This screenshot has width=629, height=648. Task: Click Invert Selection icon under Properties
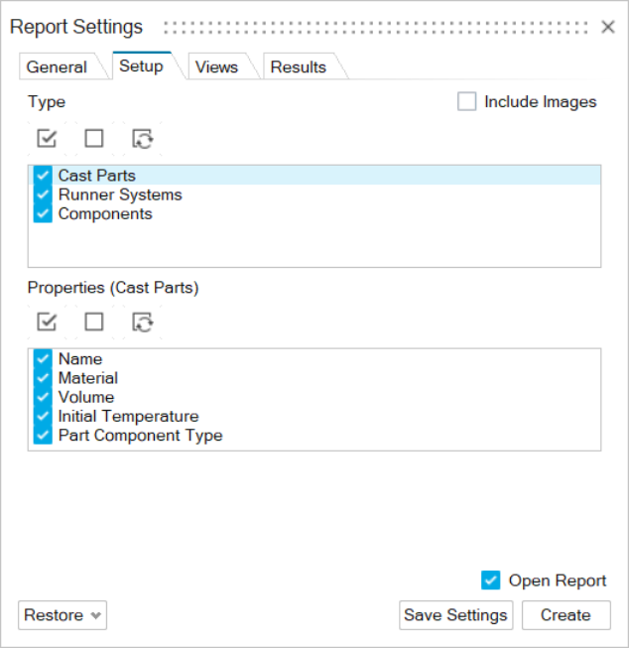[x=143, y=322]
